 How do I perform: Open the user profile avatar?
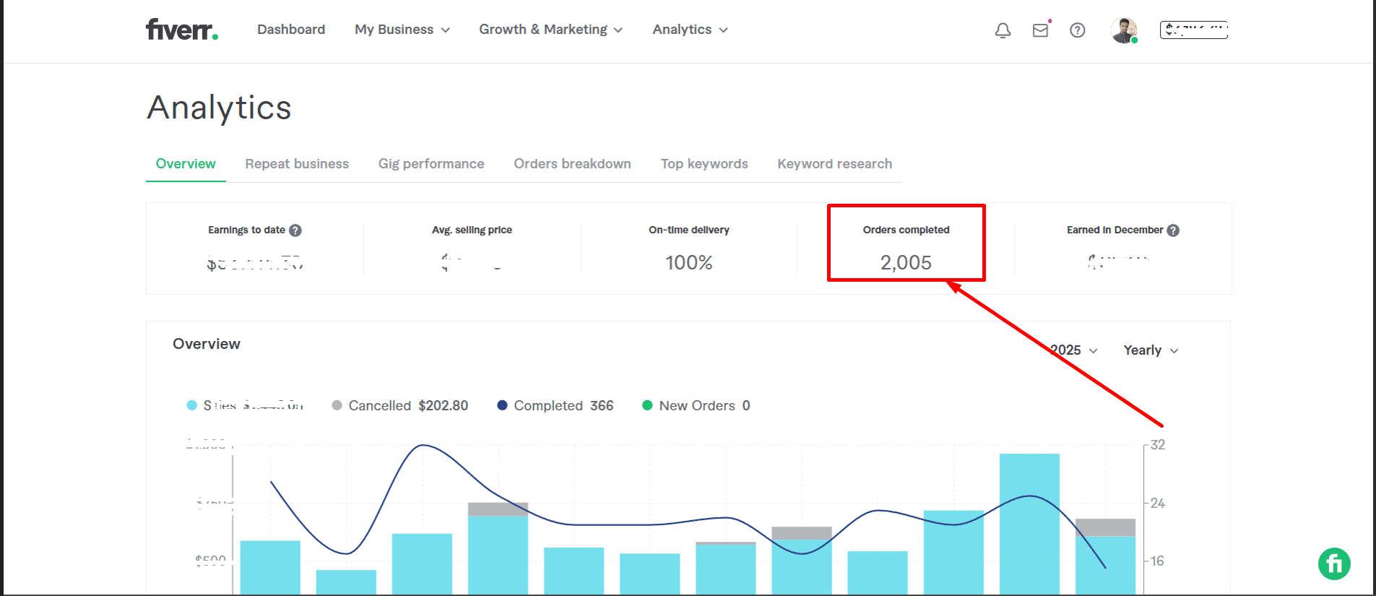(x=1123, y=30)
